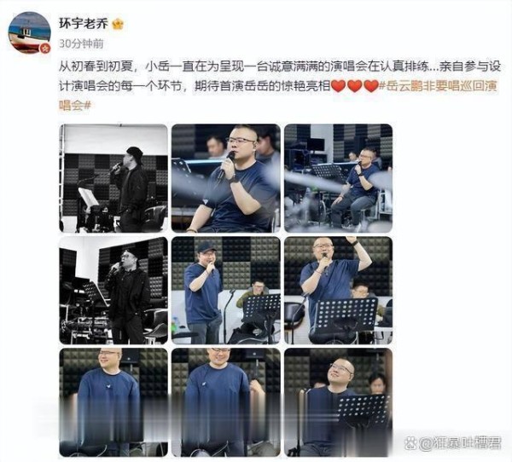512x462 pixels.
Task: Open bottom-left photo of smiling man
Action: (x=113, y=402)
